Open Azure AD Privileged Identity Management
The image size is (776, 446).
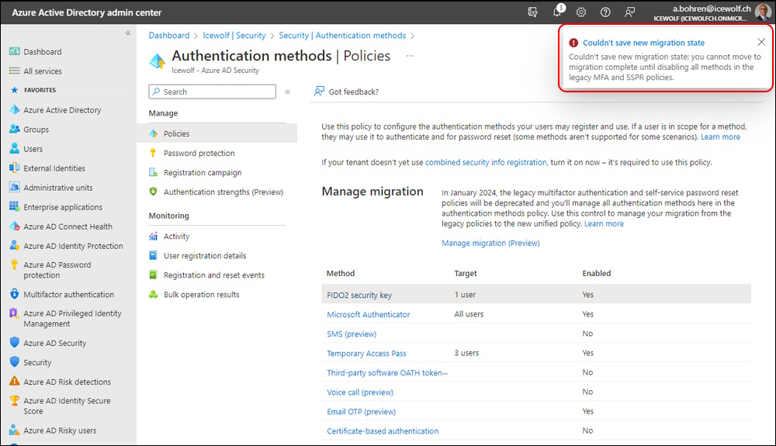pos(72,319)
